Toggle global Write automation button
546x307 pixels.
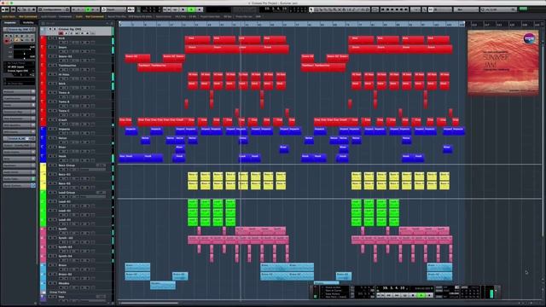point(93,9)
